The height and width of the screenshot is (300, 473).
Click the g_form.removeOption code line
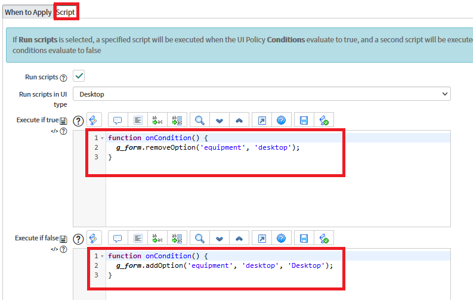(x=208, y=147)
